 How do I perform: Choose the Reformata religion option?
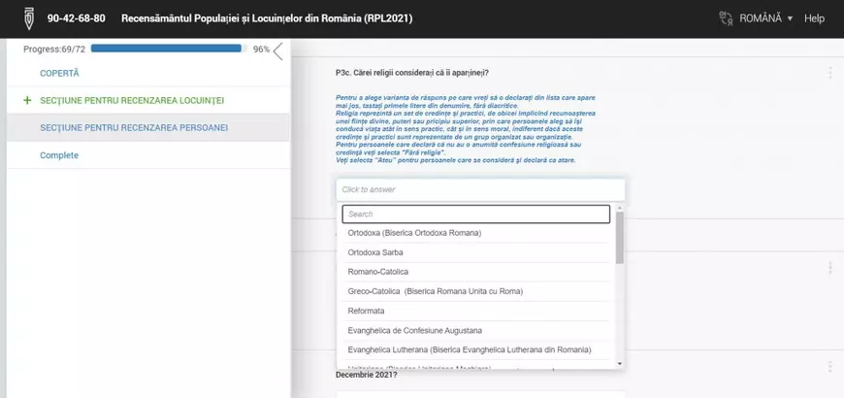(367, 311)
